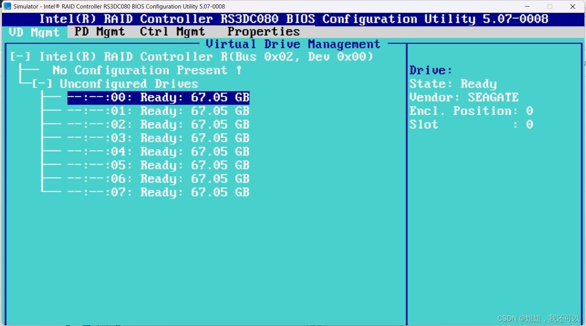Click the Virtual Drive Management panel title
Viewport: 586px width, 326px height.
pos(293,44)
